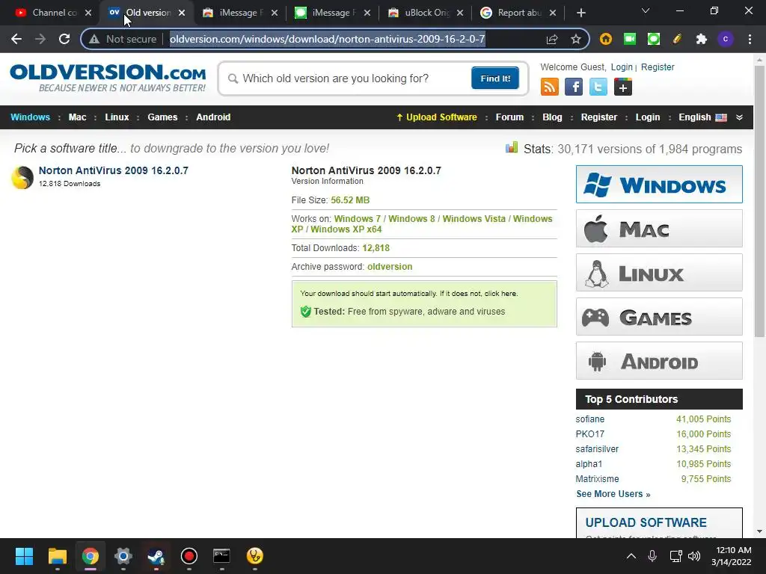This screenshot has height=574, width=766.
Task: Go back with the browser back arrow
Action: coord(16,39)
